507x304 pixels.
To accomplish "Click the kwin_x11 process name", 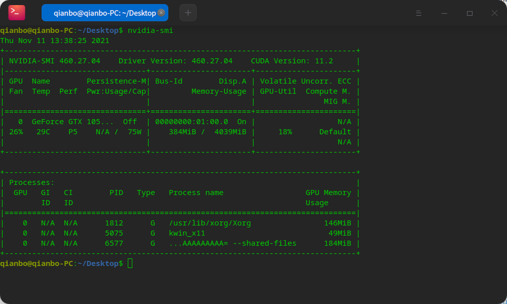I will (187, 233).
